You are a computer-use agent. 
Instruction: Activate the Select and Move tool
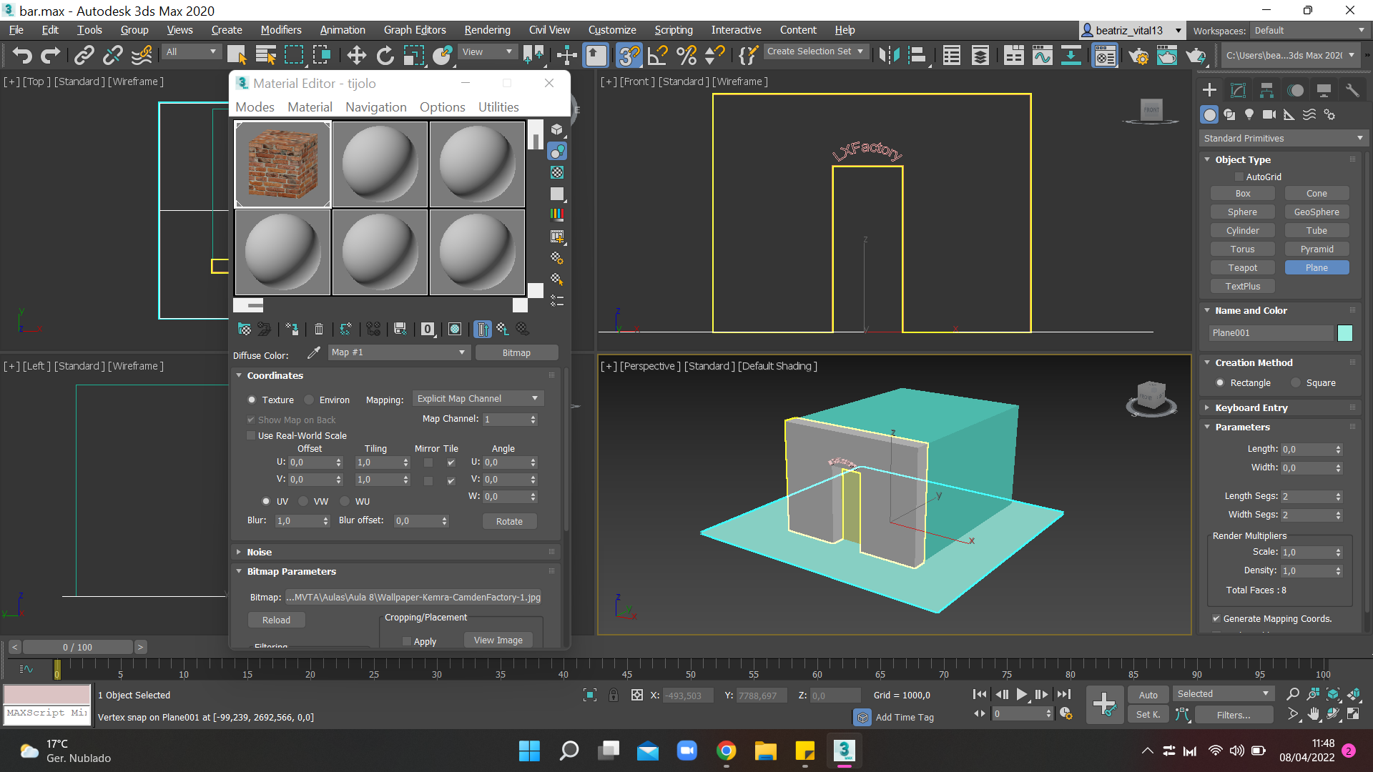tap(356, 55)
